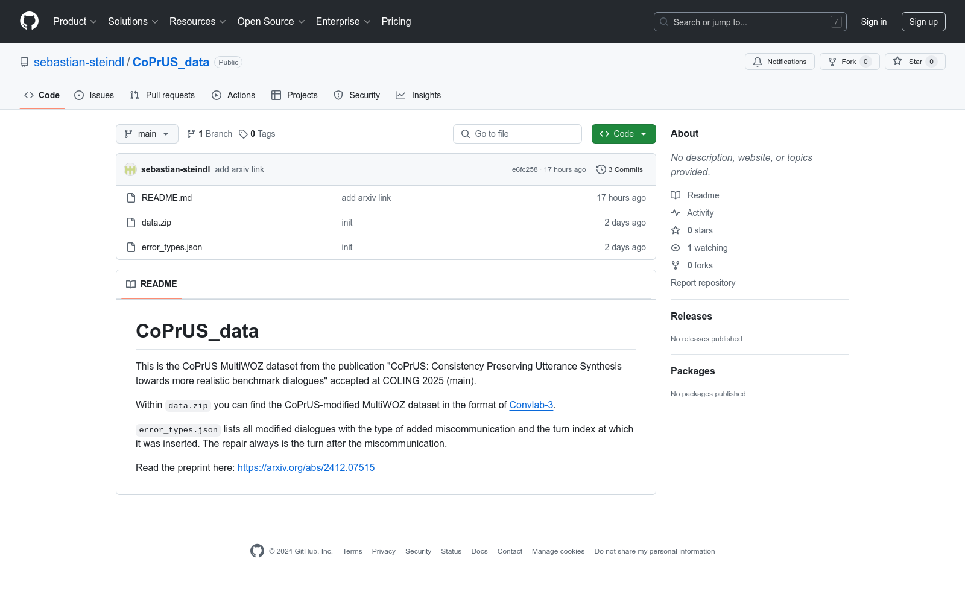Fork this repository
This screenshot has height=603, width=965.
coord(849,62)
